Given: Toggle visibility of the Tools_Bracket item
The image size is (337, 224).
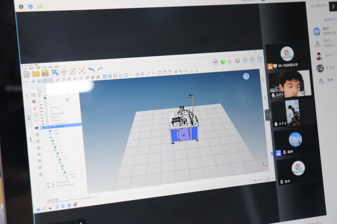Looking at the screenshot, I should (48, 184).
